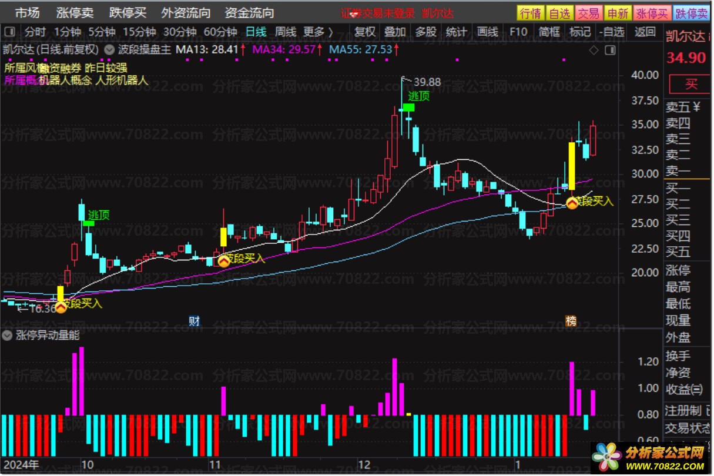Click the 申新 button
This screenshot has width=714, height=476.
point(618,14)
